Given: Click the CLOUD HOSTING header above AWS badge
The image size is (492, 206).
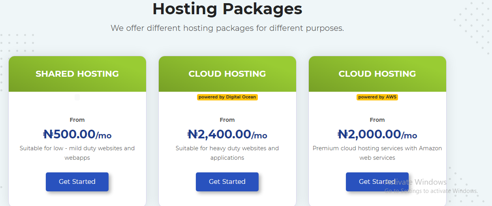Looking at the screenshot, I should (x=377, y=74).
